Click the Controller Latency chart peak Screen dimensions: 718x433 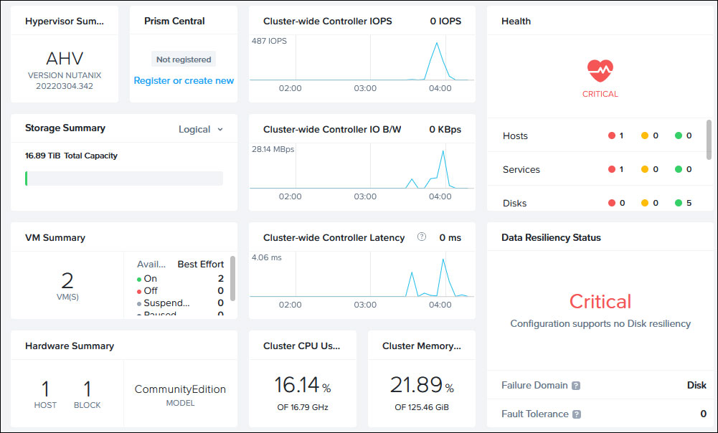click(443, 260)
